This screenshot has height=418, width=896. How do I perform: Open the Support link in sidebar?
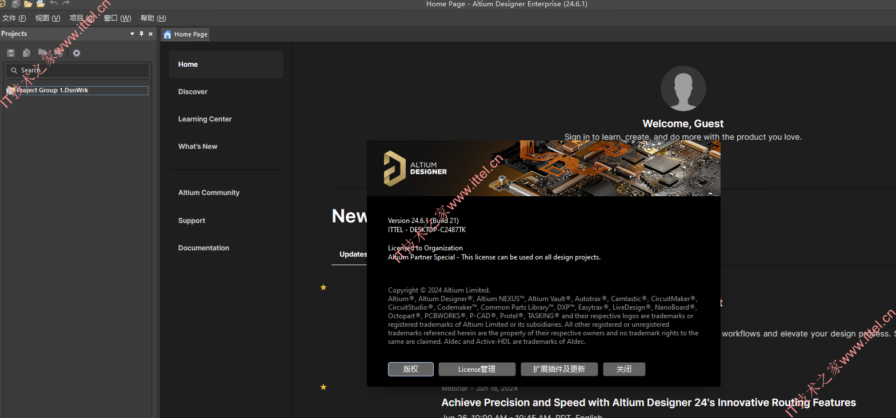(191, 221)
